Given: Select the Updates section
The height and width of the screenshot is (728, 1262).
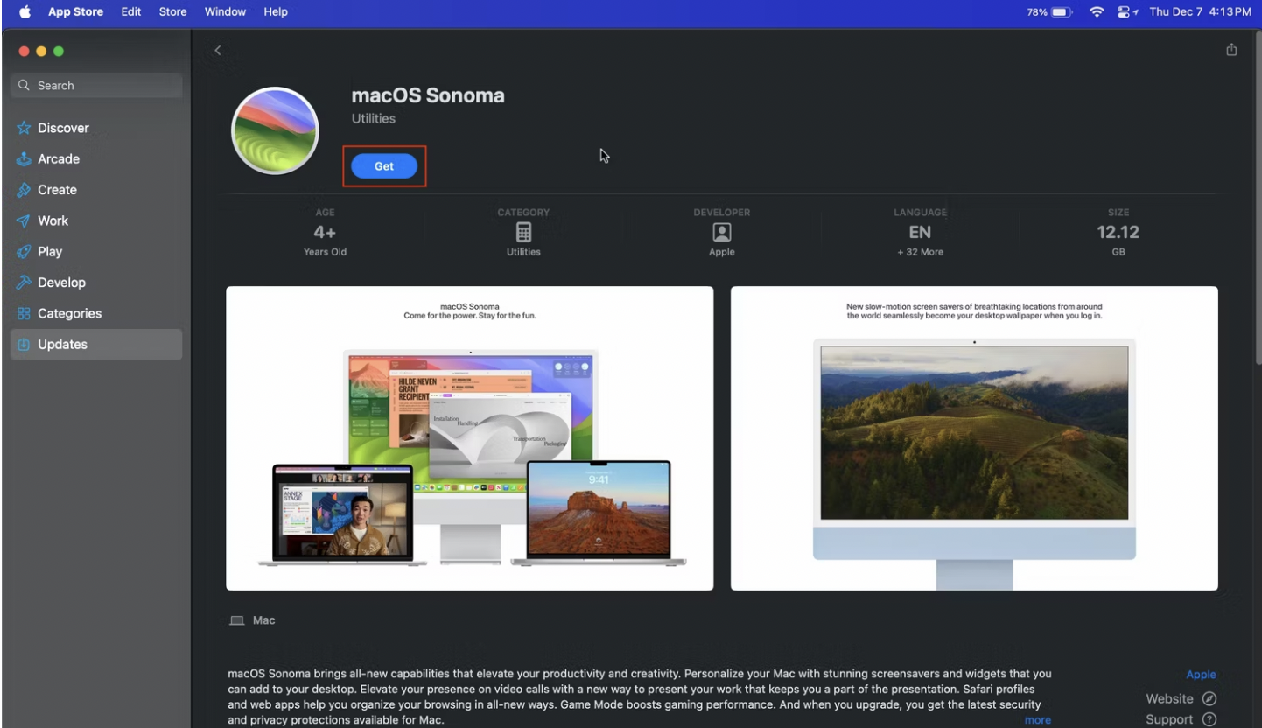Looking at the screenshot, I should 96,345.
